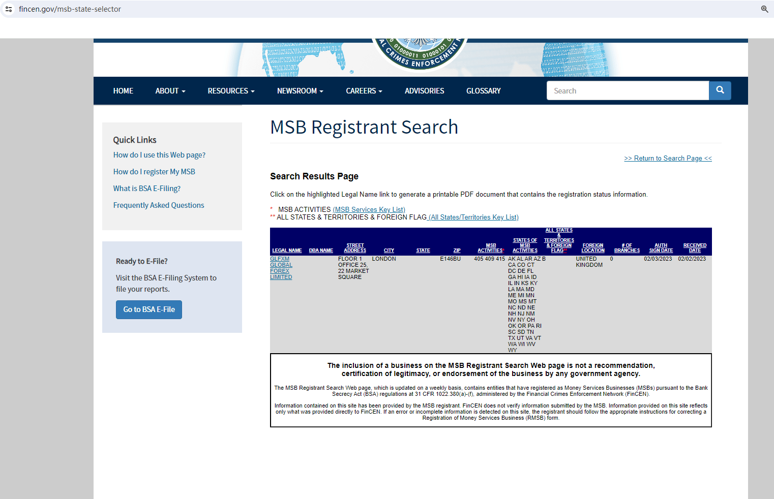Click the Search Results Page heading
Screen dimensions: 774x499
pos(314,176)
